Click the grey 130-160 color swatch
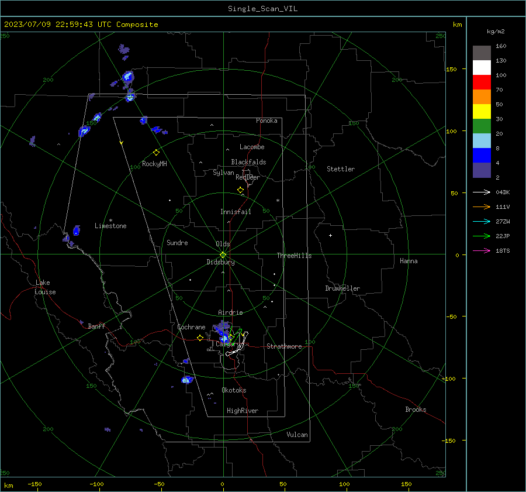526x492 pixels. pos(482,53)
